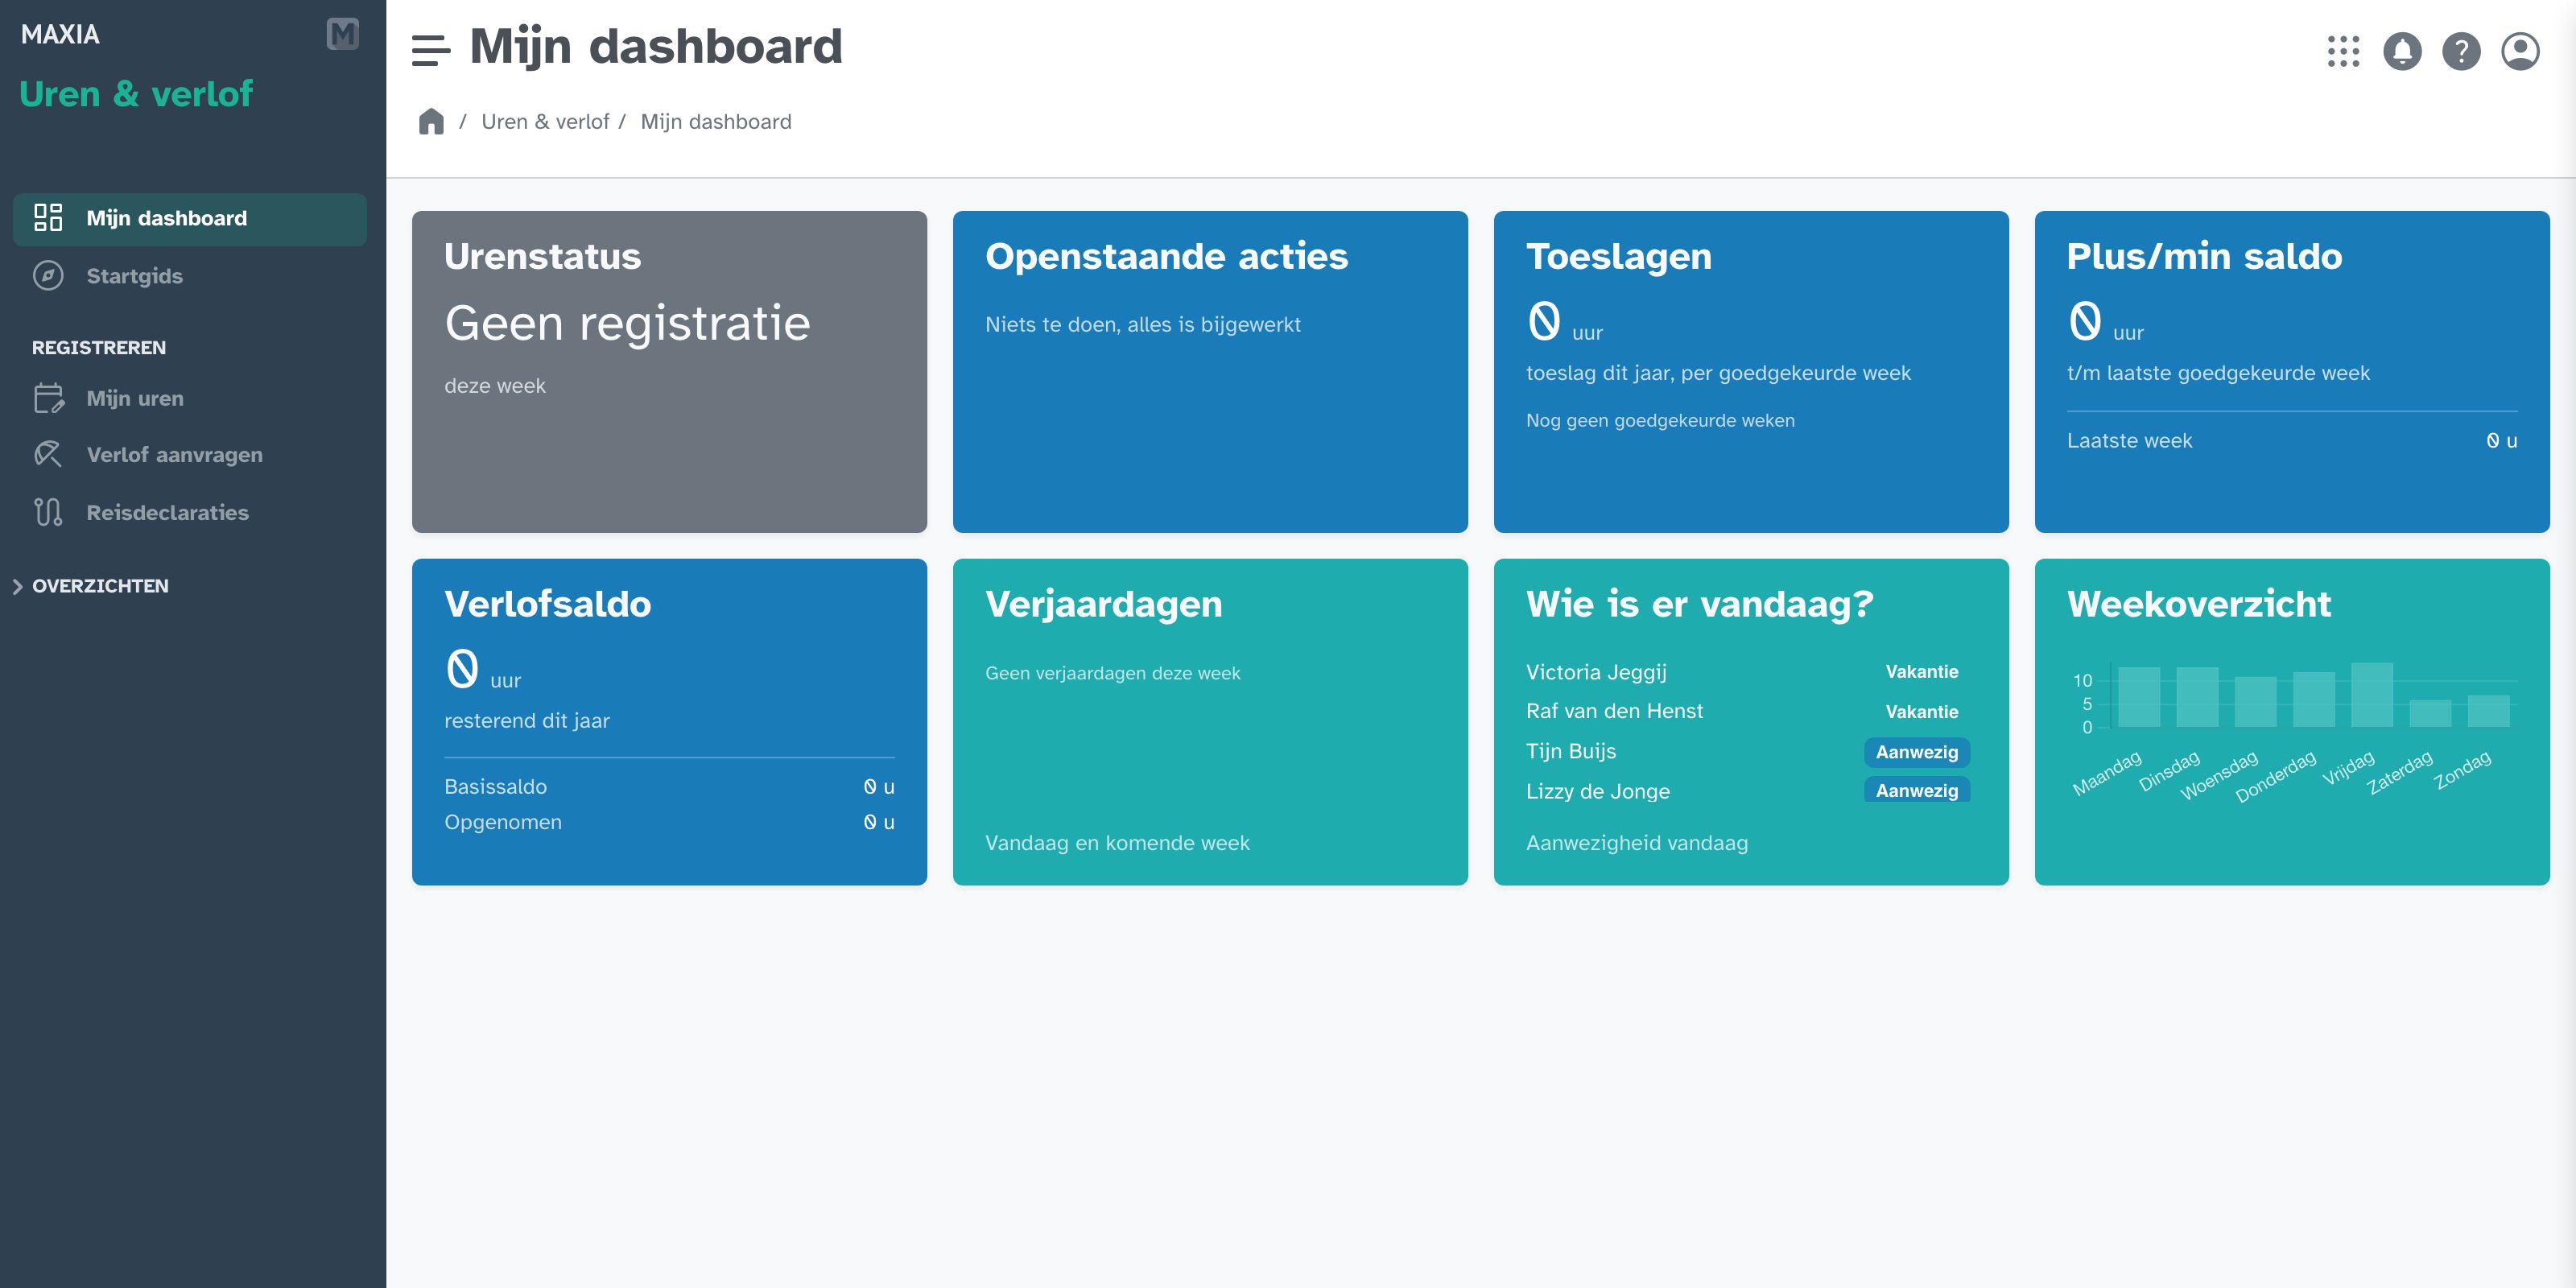This screenshot has height=1288, width=2576.
Task: Click the Vrijdag bar in Weekoverzicht chart
Action: coord(2371,695)
